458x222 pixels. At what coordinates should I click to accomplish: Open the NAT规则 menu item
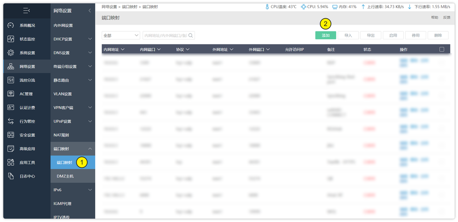61,135
